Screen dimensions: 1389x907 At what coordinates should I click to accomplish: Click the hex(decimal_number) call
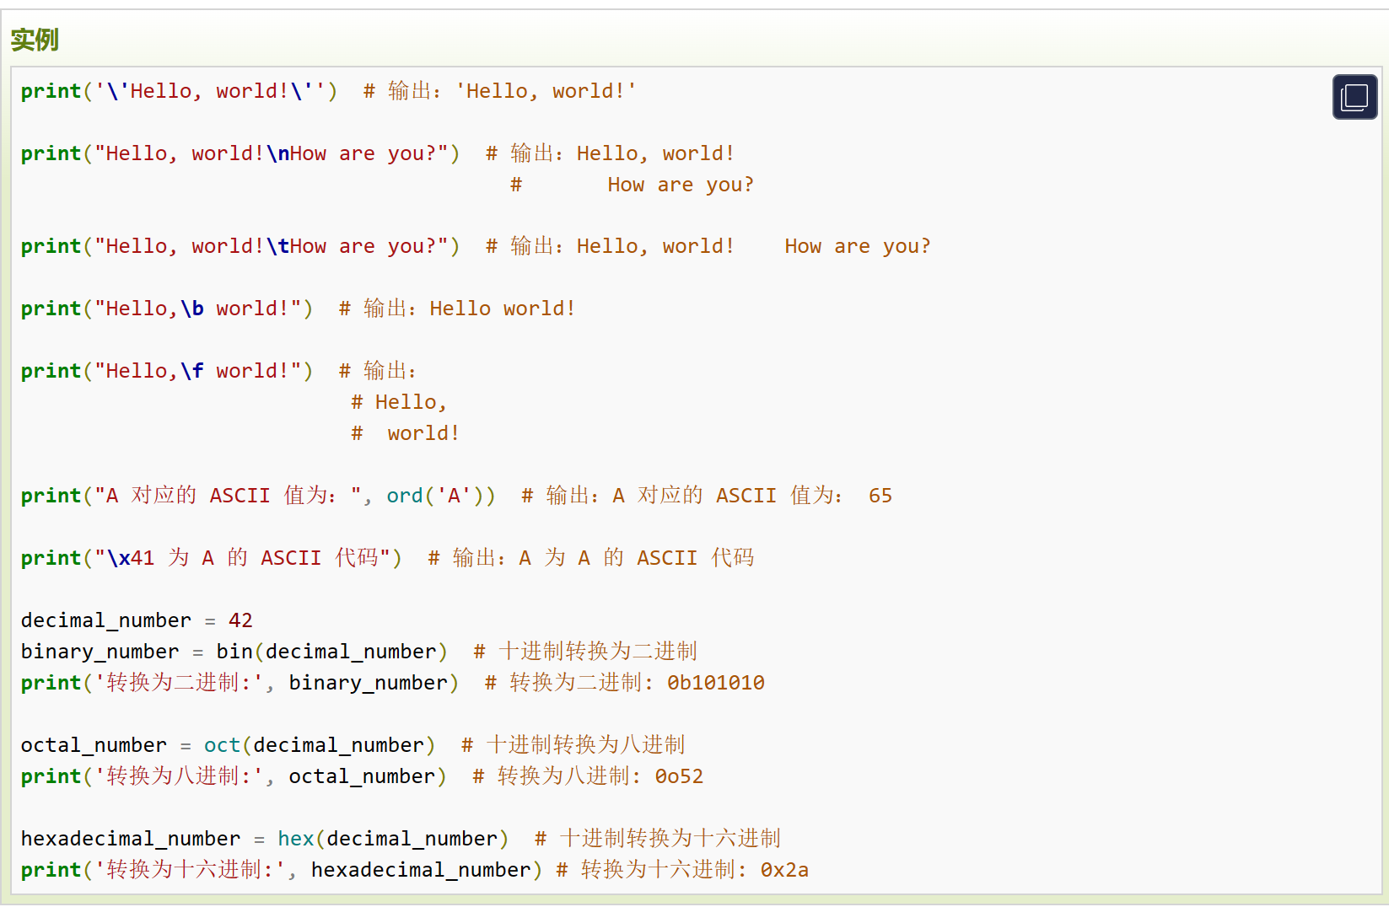[393, 839]
